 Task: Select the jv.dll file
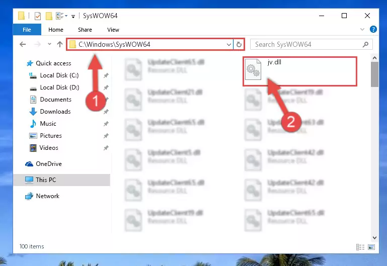tap(299, 71)
